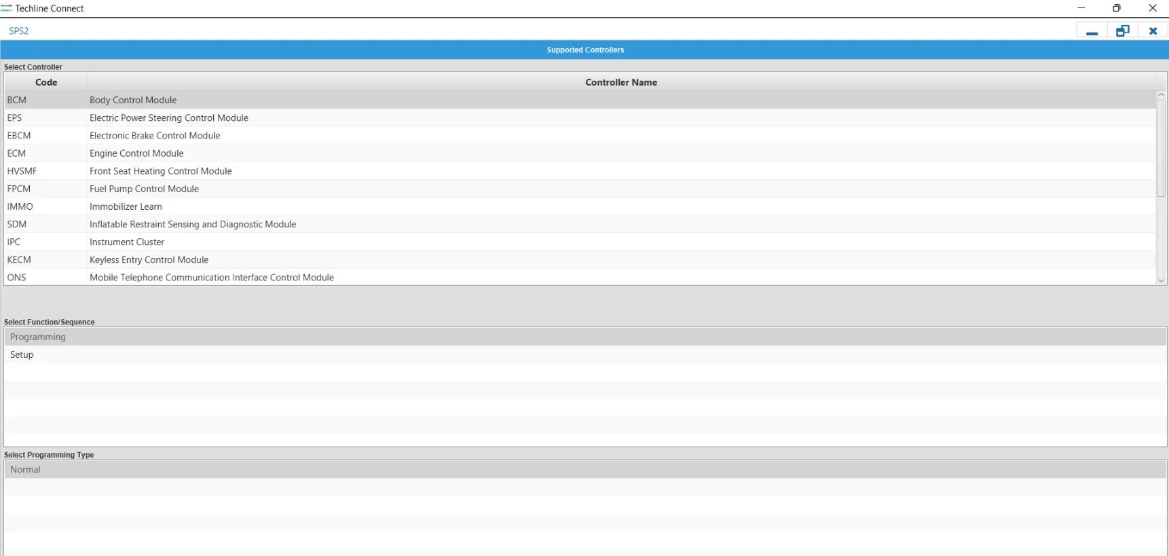Pick Fuel Pump Control Module

click(x=144, y=189)
